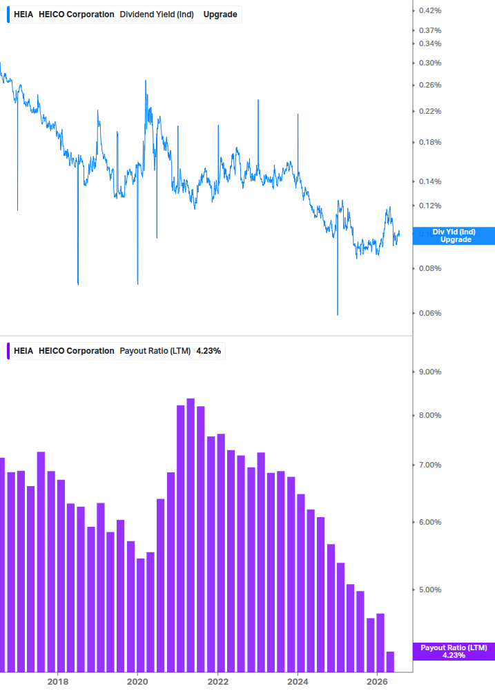Click the 2020 label on the time axis
Viewport: 495px width, 693px height.
click(137, 681)
